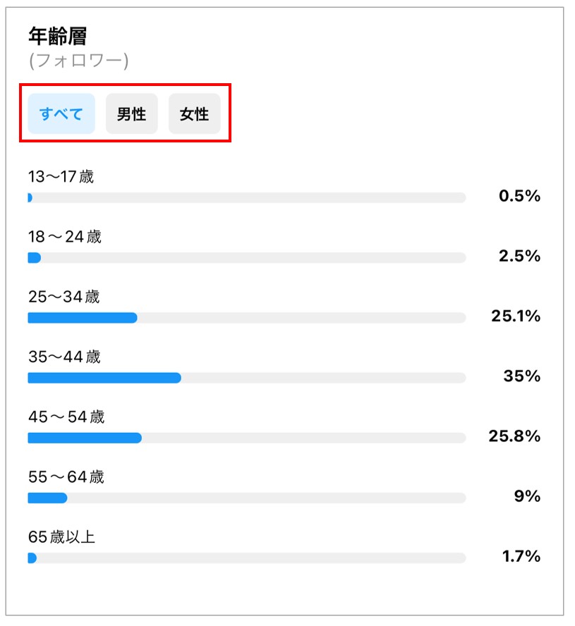This screenshot has height=626, width=575.
Task: Click the 9% percentage value
Action: (x=527, y=496)
